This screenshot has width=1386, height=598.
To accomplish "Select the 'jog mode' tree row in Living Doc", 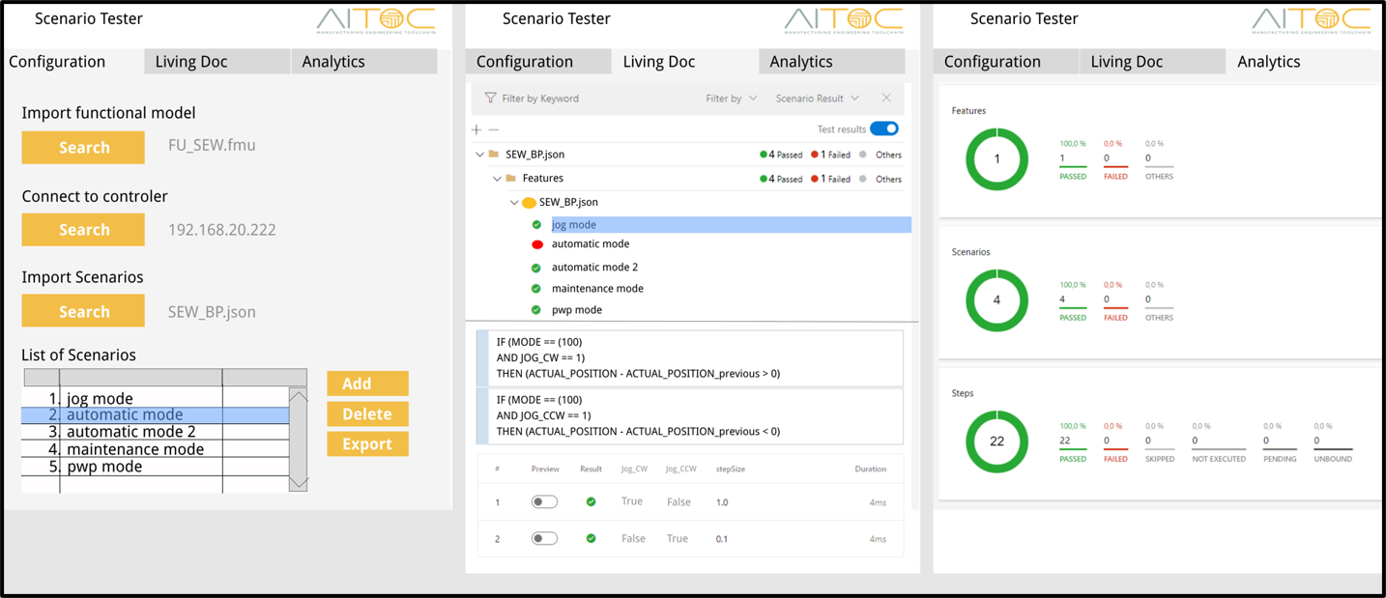I will point(730,224).
